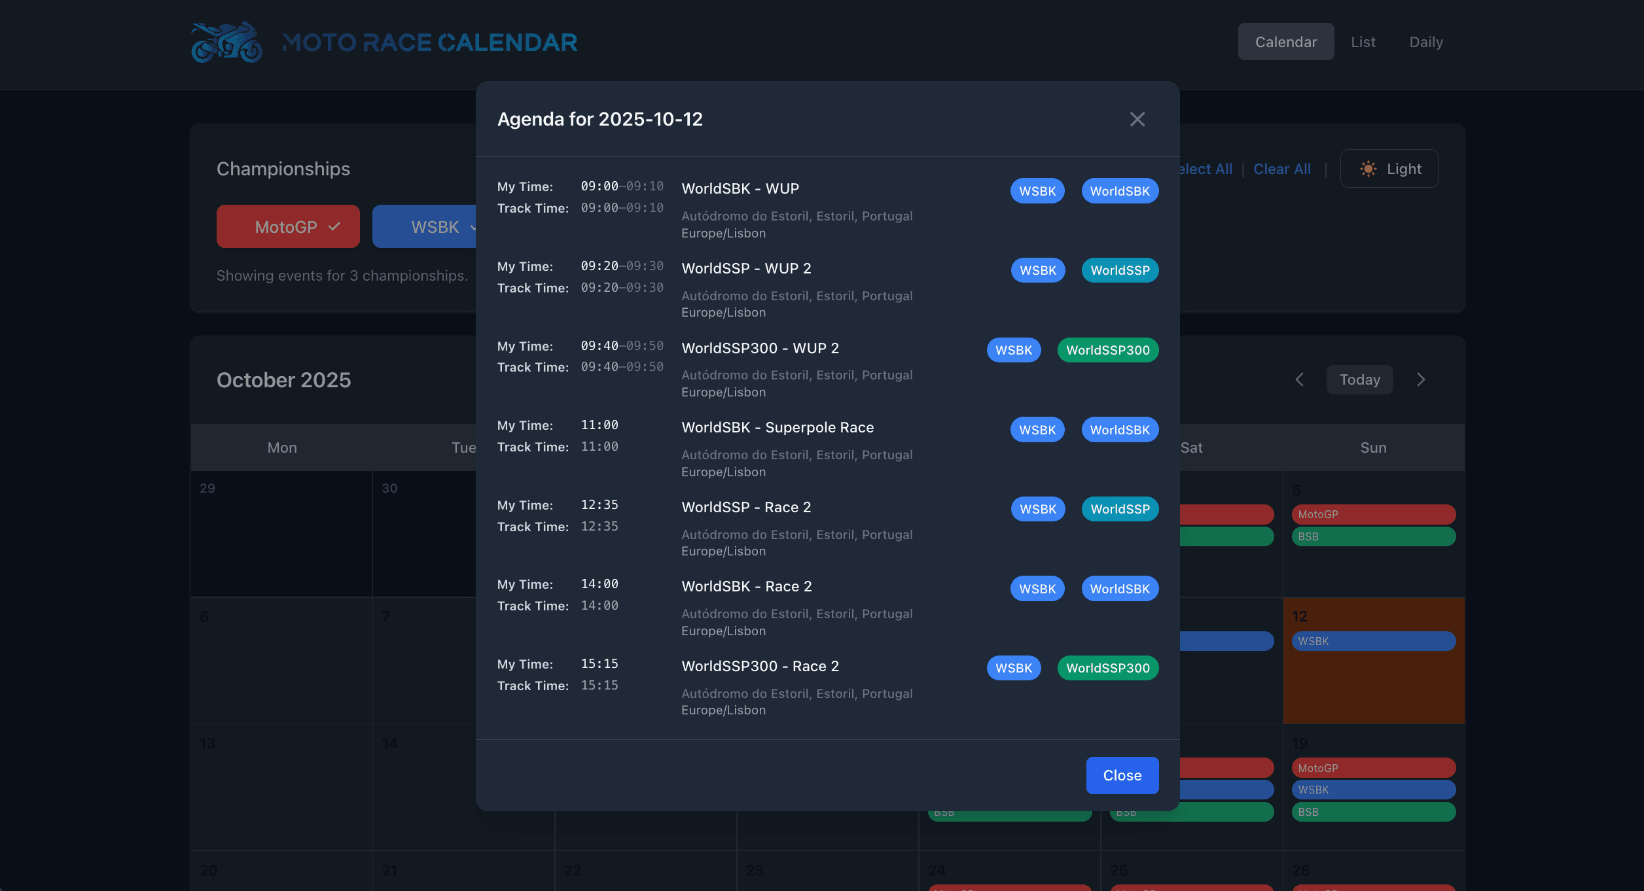The width and height of the screenshot is (1644, 891).
Task: Open the Daily view tab
Action: click(1426, 42)
